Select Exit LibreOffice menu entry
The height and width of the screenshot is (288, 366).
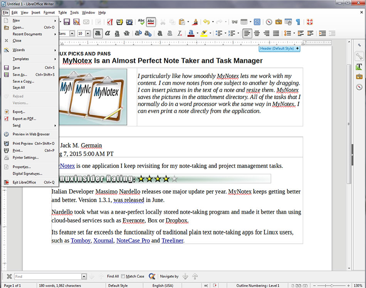(30, 182)
